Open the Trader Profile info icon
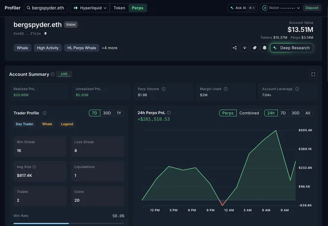The image size is (328, 226). 44,113
